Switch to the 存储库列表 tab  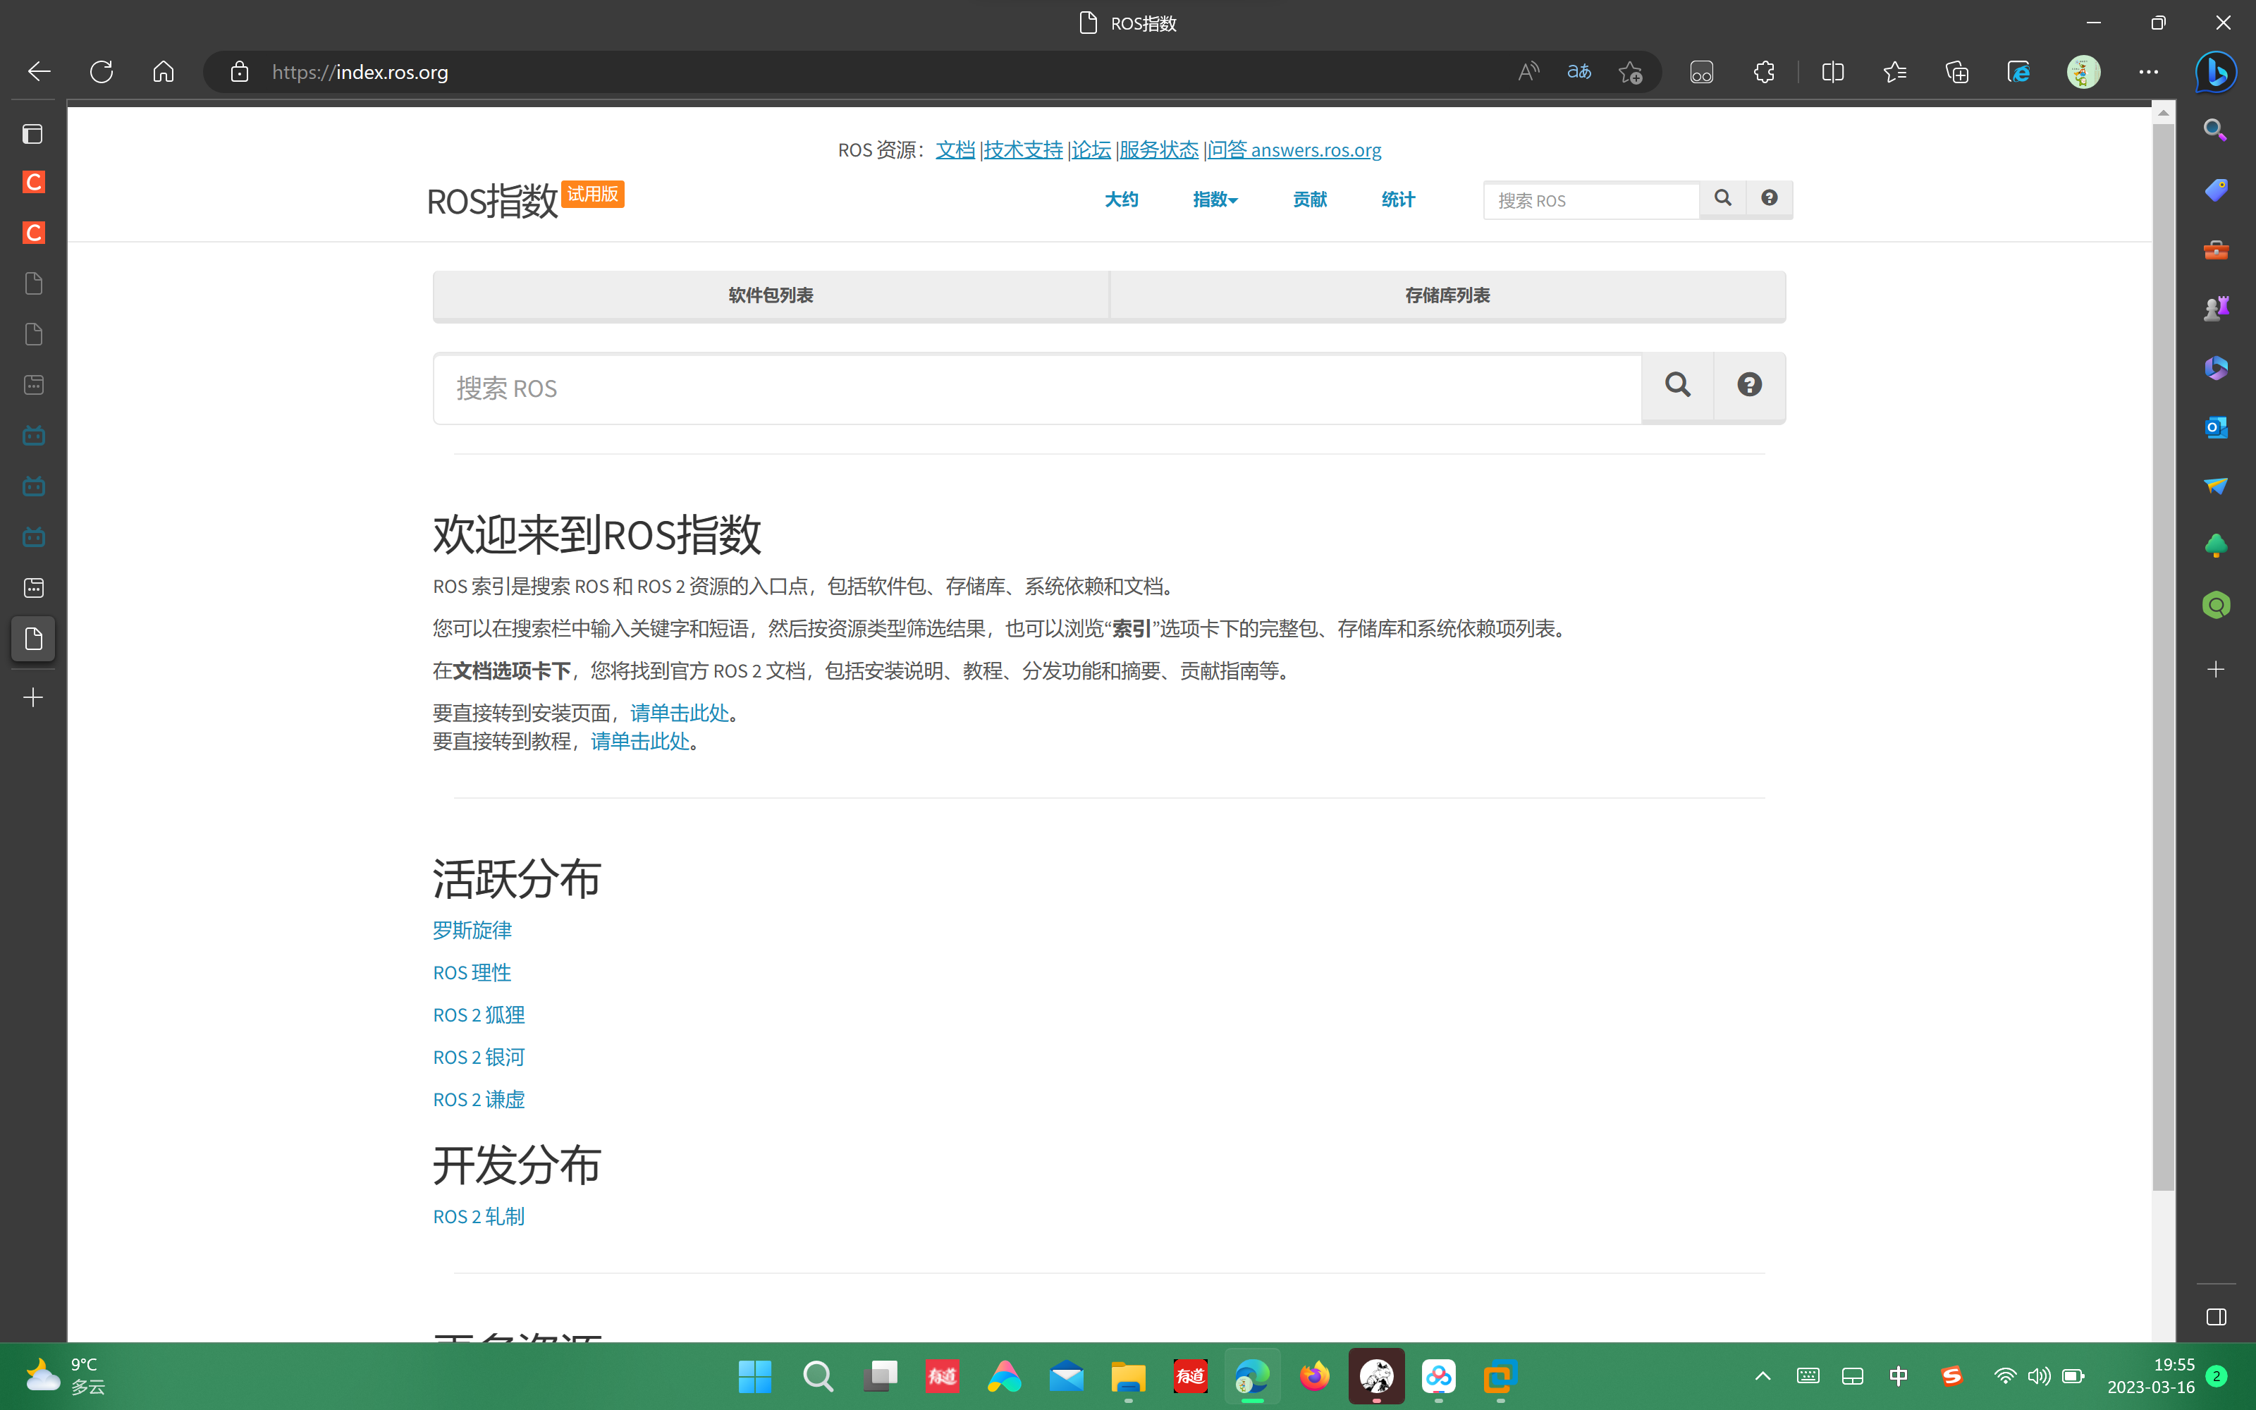click(1448, 295)
